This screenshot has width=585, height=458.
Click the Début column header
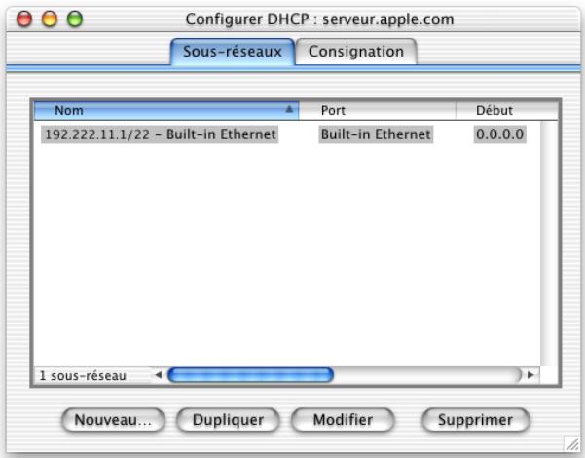pyautogui.click(x=507, y=110)
